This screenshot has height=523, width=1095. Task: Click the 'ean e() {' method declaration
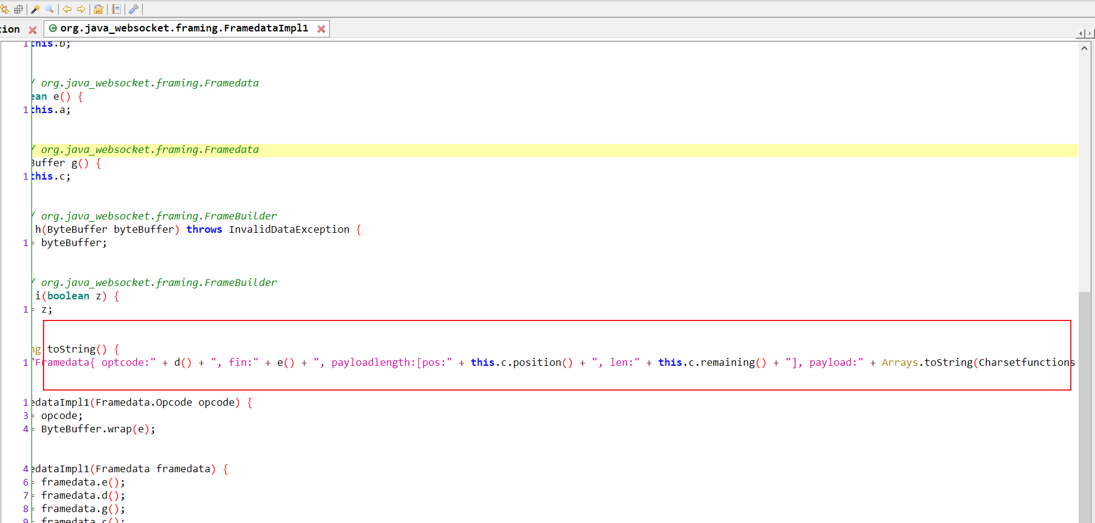coord(57,96)
